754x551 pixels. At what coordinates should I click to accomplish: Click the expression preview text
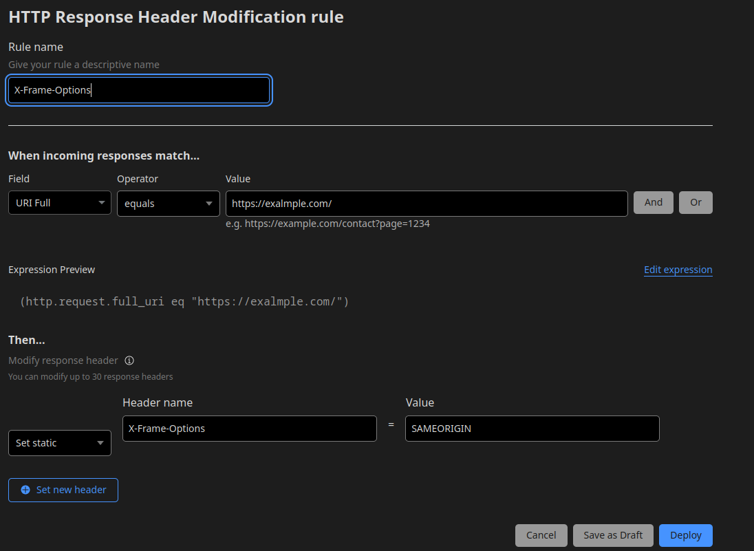coord(184,301)
